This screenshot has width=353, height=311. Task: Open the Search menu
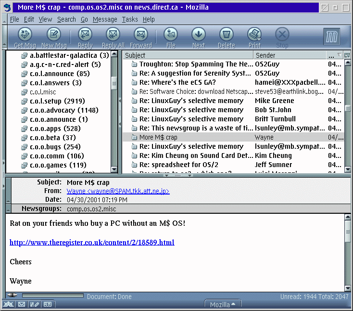coord(66,19)
